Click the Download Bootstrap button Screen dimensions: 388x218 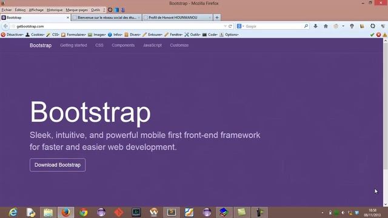click(58, 165)
